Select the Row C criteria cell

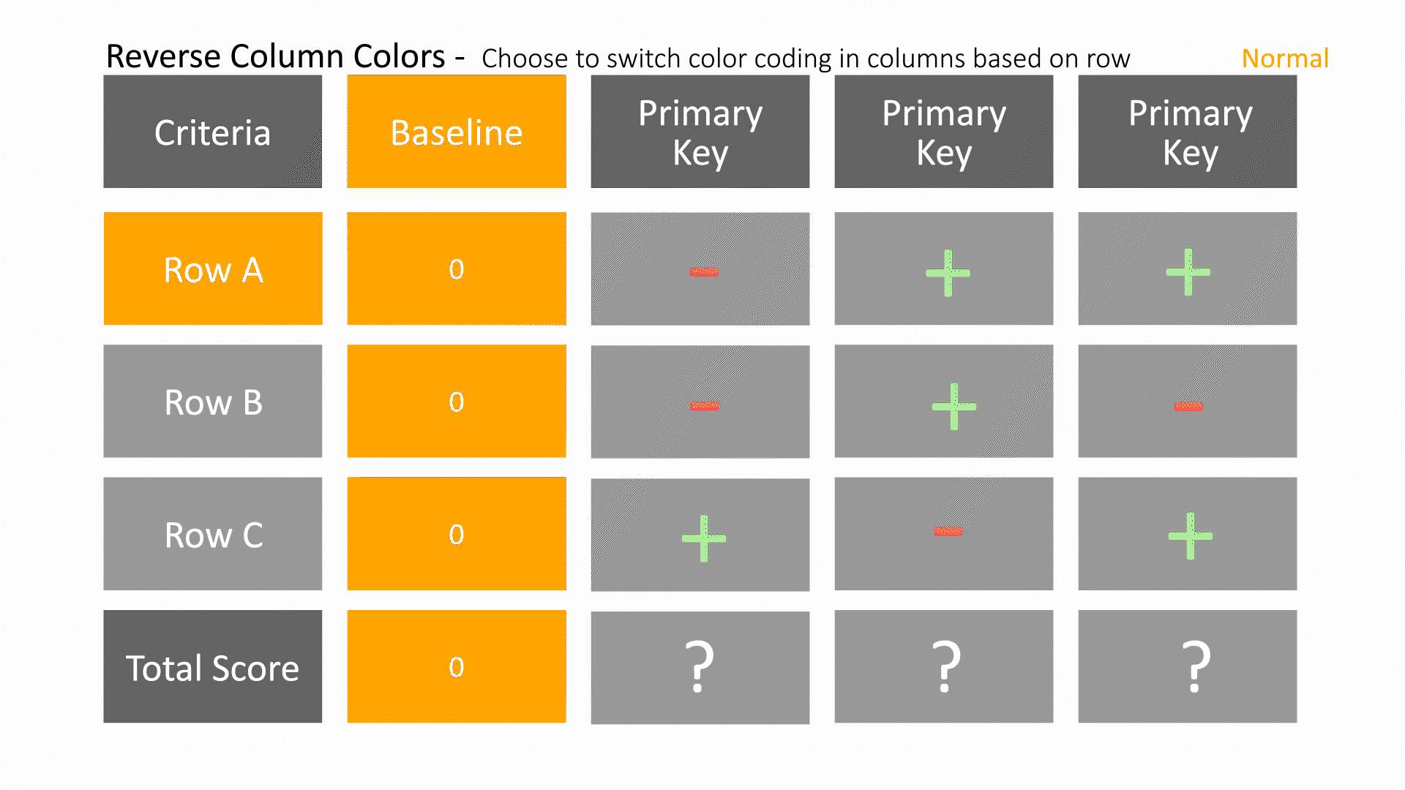tap(213, 534)
